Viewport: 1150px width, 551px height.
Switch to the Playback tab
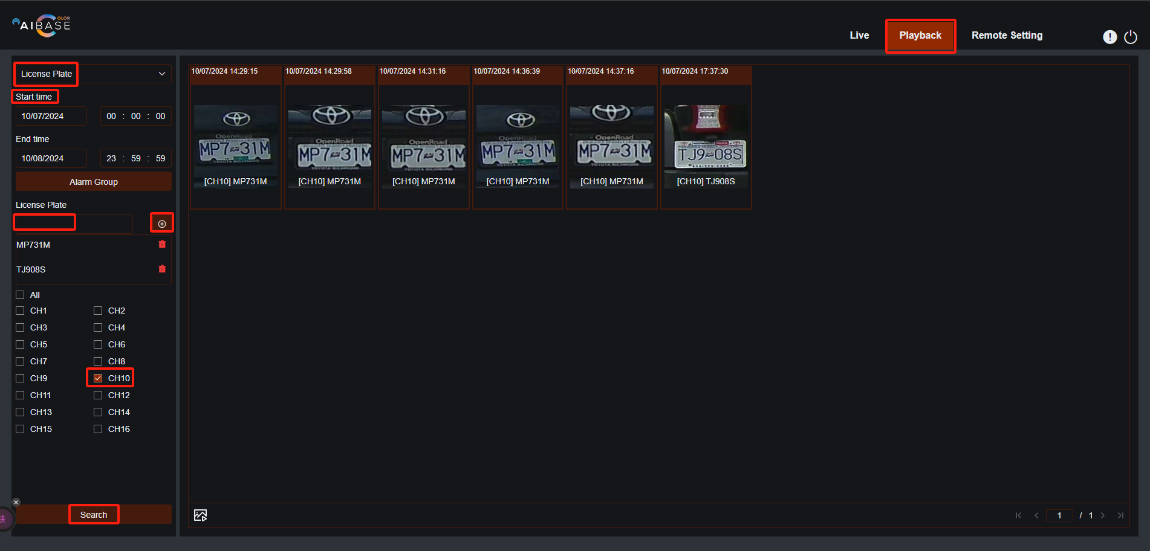[x=920, y=36]
